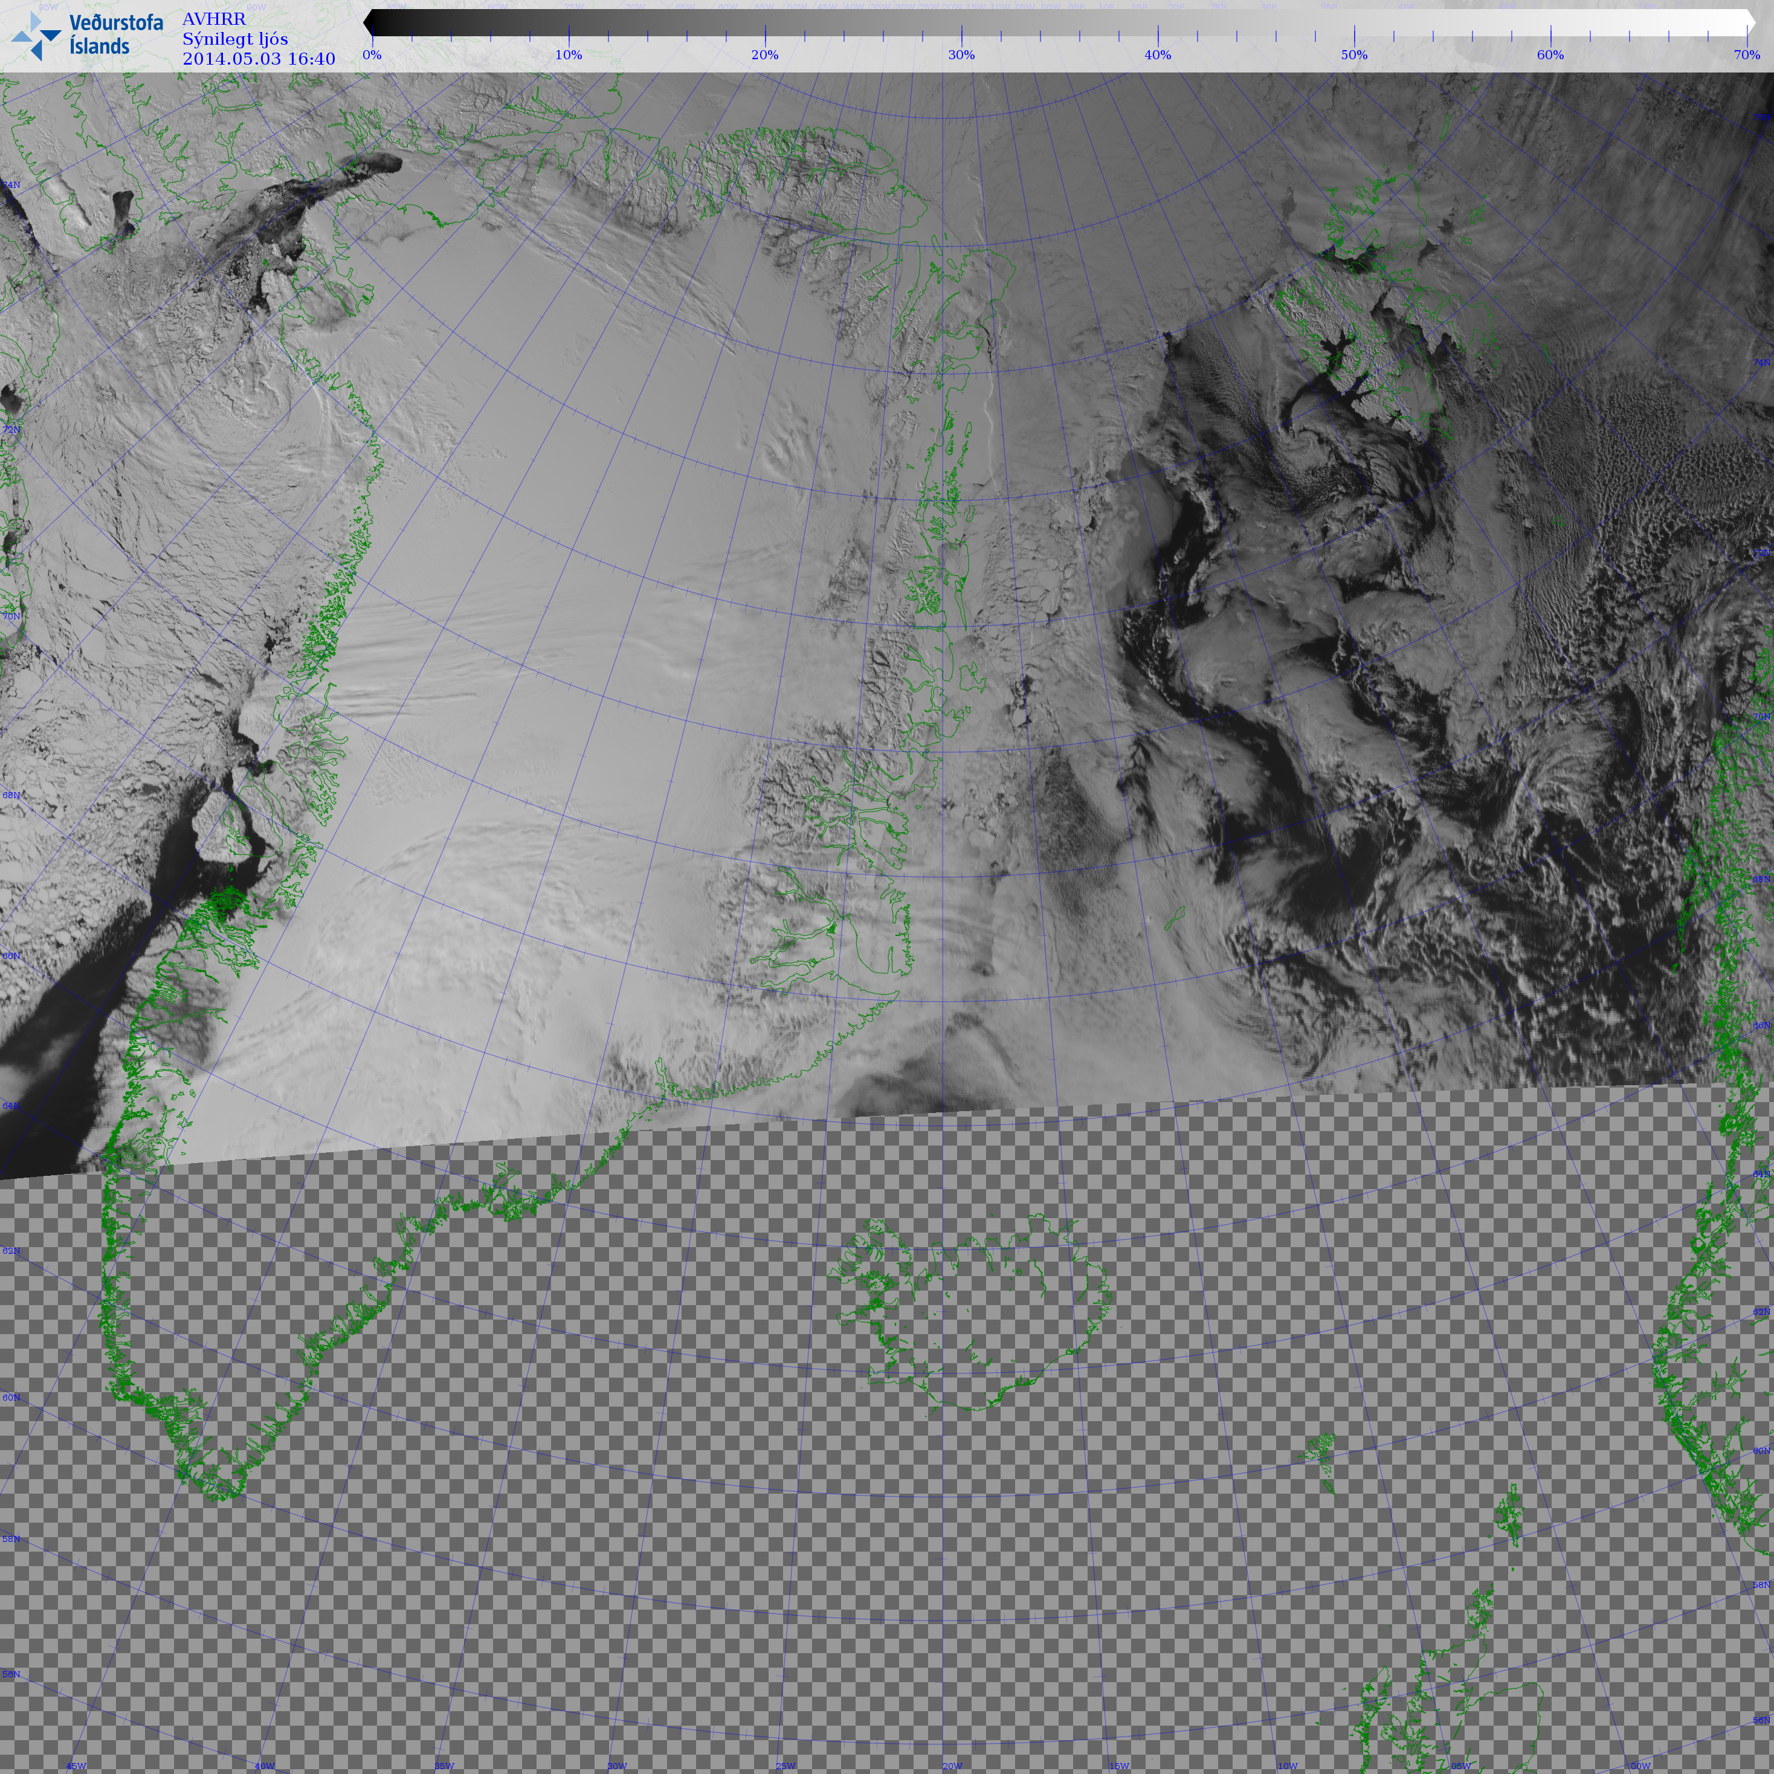Click the 2014.05.03 16:40 timestamp
Screen dimensions: 1774x1774
[258, 59]
